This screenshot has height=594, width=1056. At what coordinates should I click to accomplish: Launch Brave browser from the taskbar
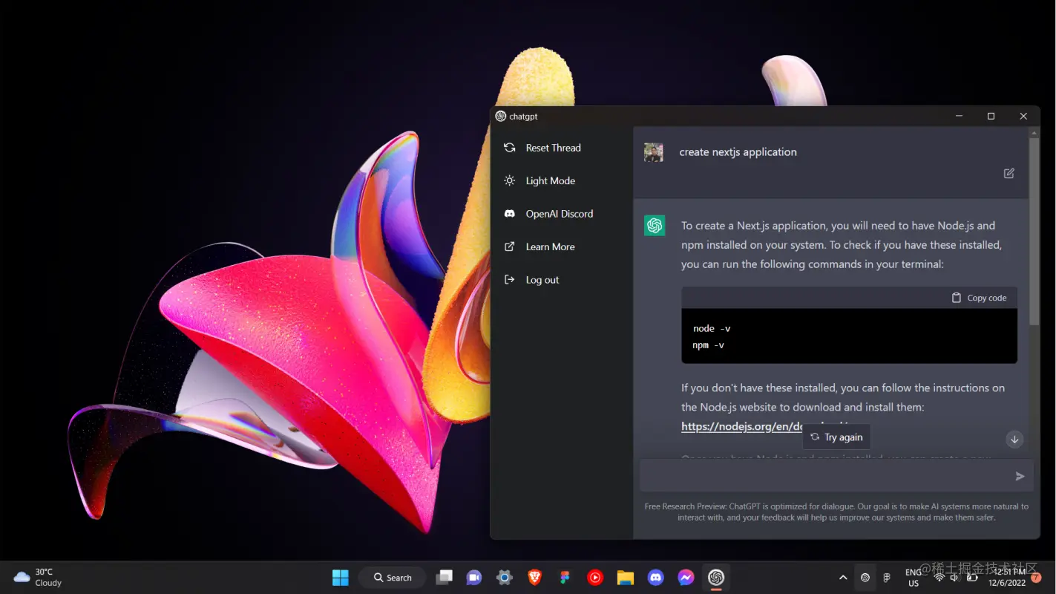(x=534, y=578)
